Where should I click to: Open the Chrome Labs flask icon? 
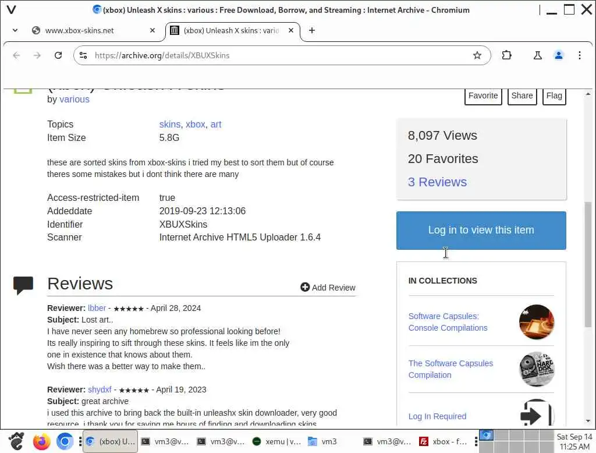point(537,55)
